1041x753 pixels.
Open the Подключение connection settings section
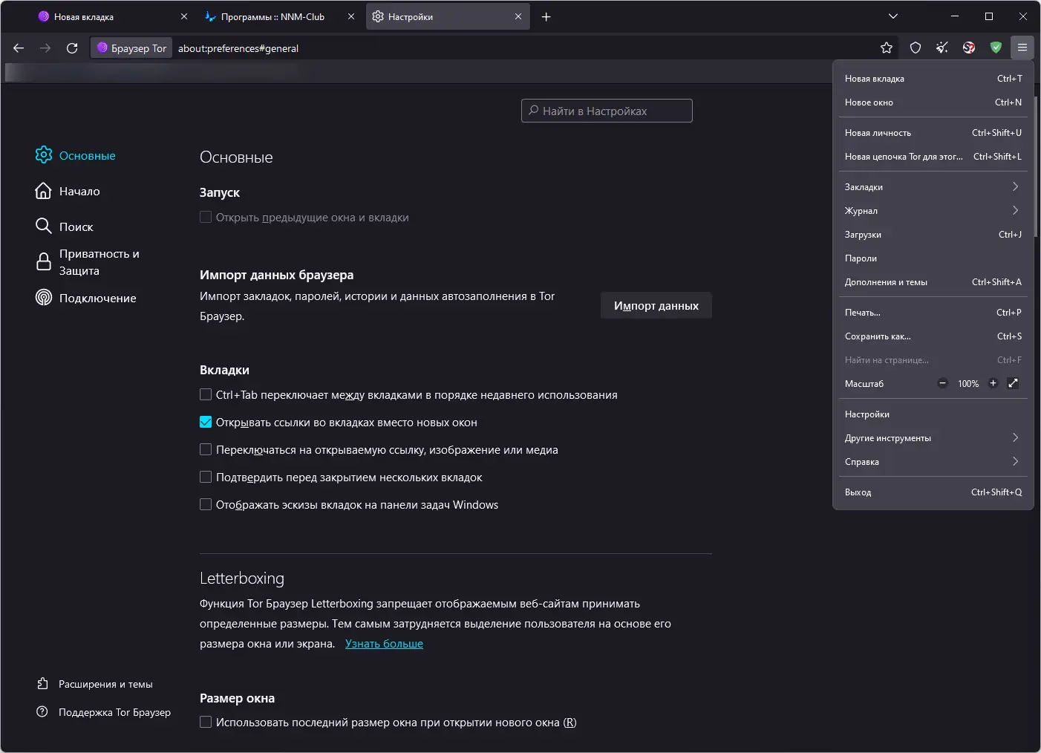pyautogui.click(x=97, y=298)
